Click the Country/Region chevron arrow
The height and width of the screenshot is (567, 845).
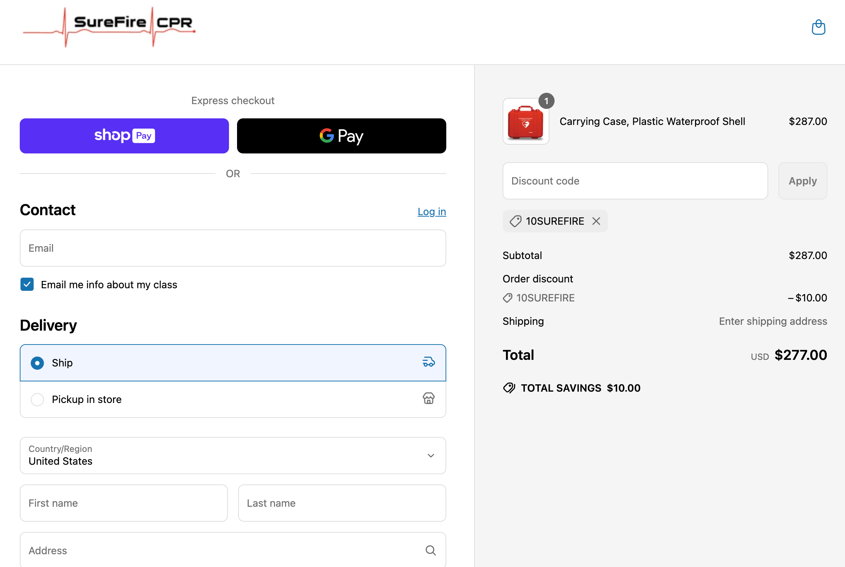(431, 456)
